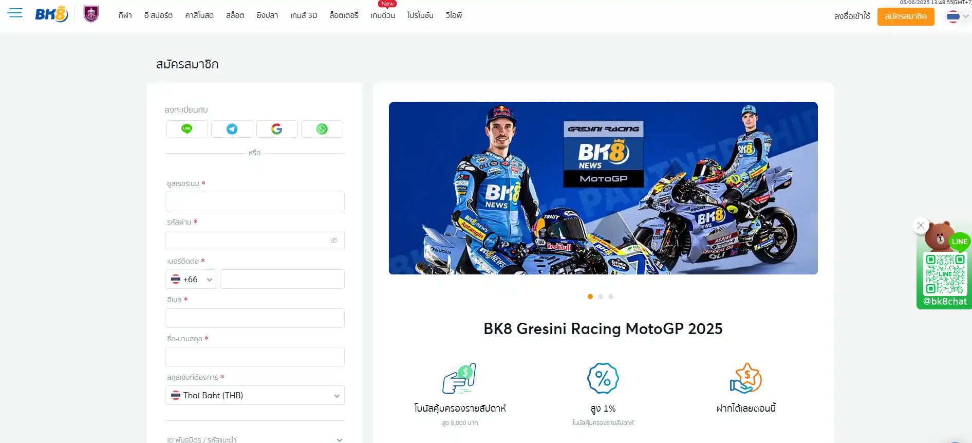Select the third carousel dot
Image resolution: width=972 pixels, height=443 pixels.
[611, 297]
